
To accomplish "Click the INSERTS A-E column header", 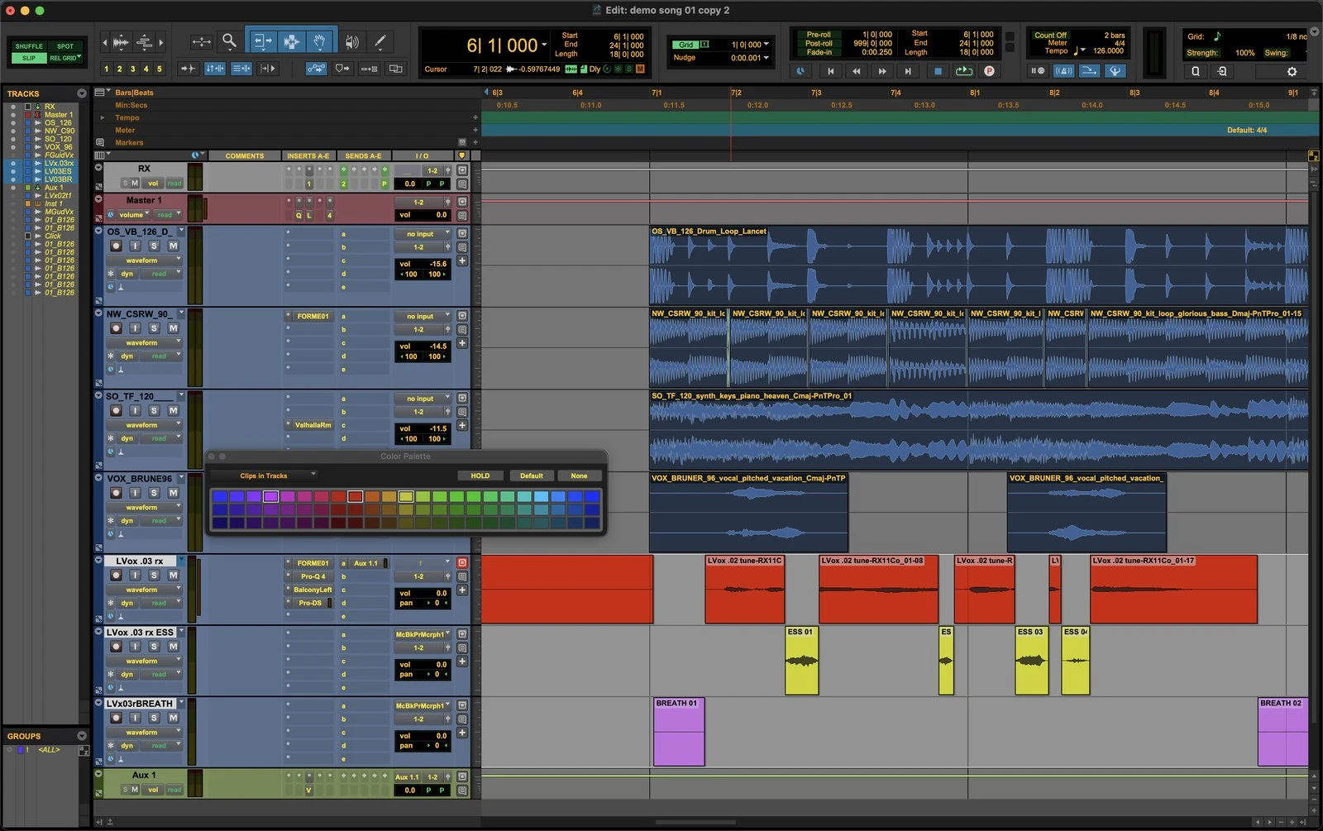I will (x=308, y=155).
